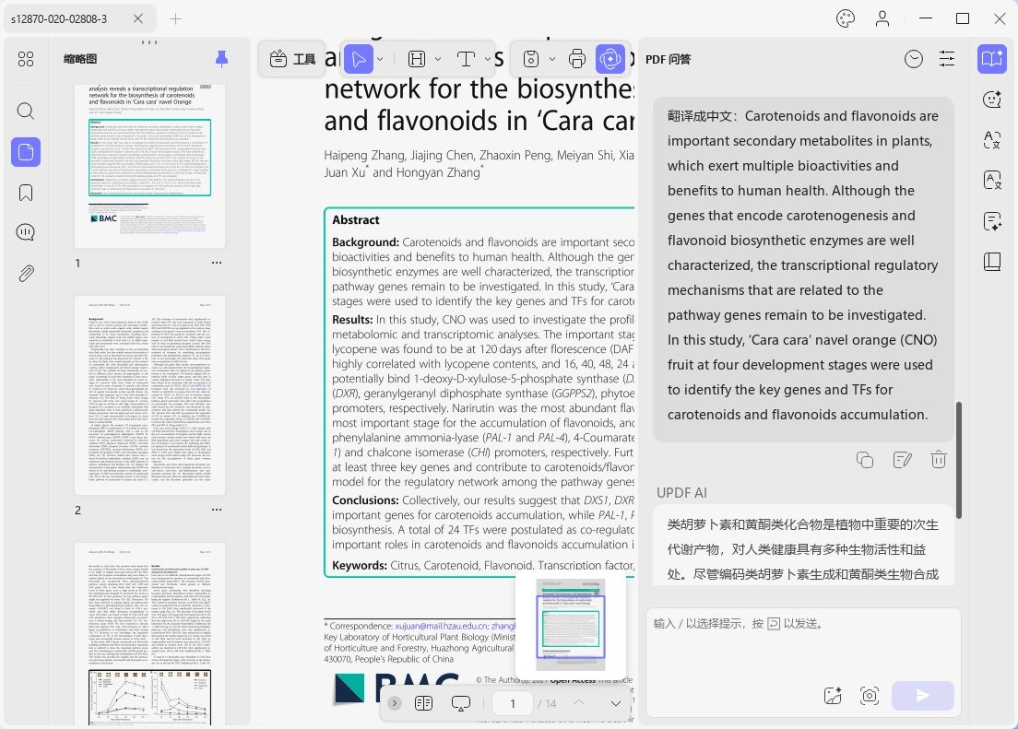Delete the chat message with trash icon
This screenshot has height=729, width=1018.
click(x=938, y=460)
